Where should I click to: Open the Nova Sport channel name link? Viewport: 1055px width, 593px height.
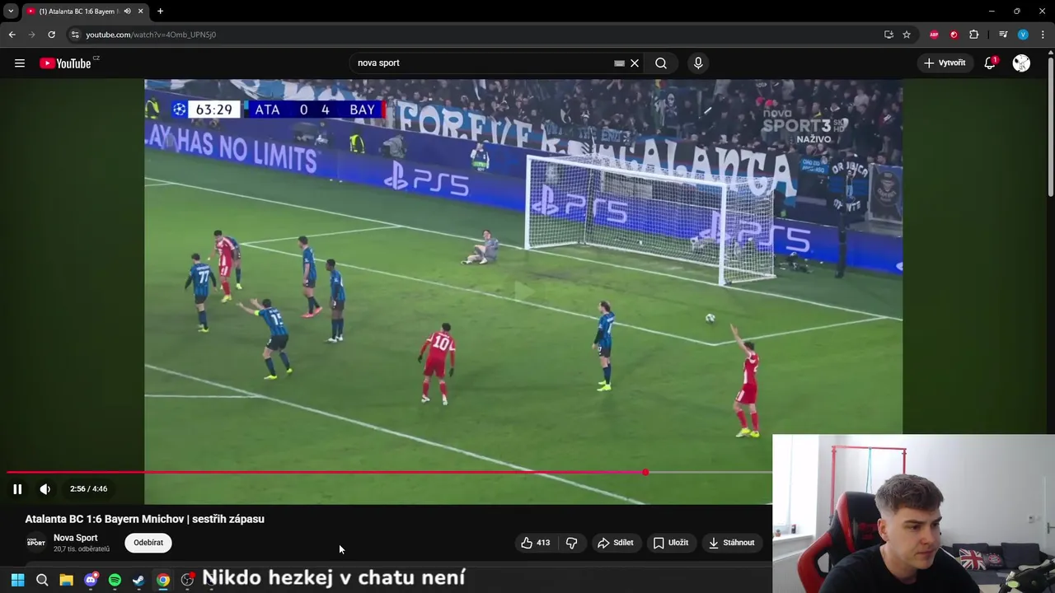pyautogui.click(x=75, y=538)
